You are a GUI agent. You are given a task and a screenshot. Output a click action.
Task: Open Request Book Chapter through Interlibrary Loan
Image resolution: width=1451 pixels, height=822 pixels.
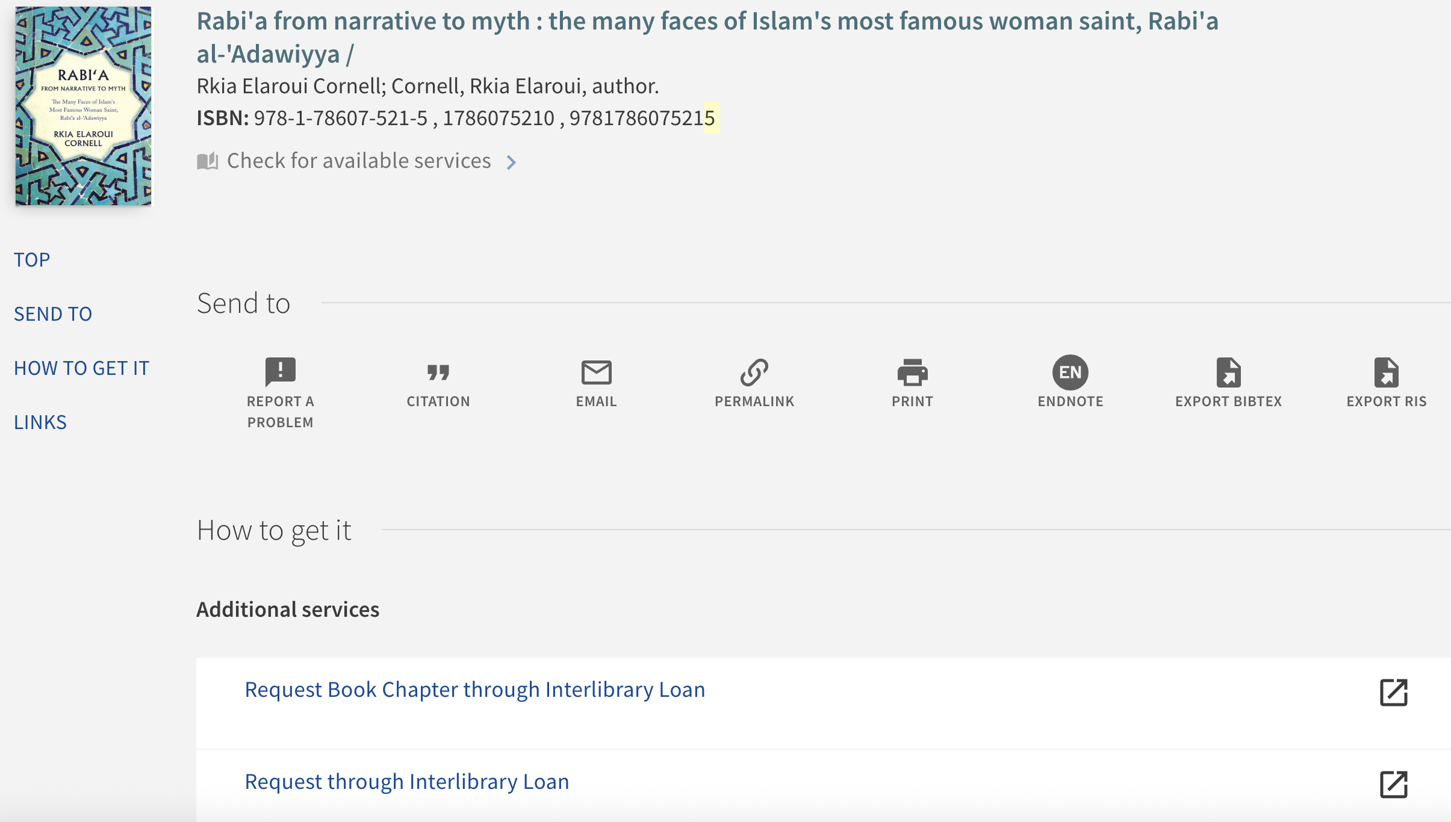pyautogui.click(x=474, y=690)
